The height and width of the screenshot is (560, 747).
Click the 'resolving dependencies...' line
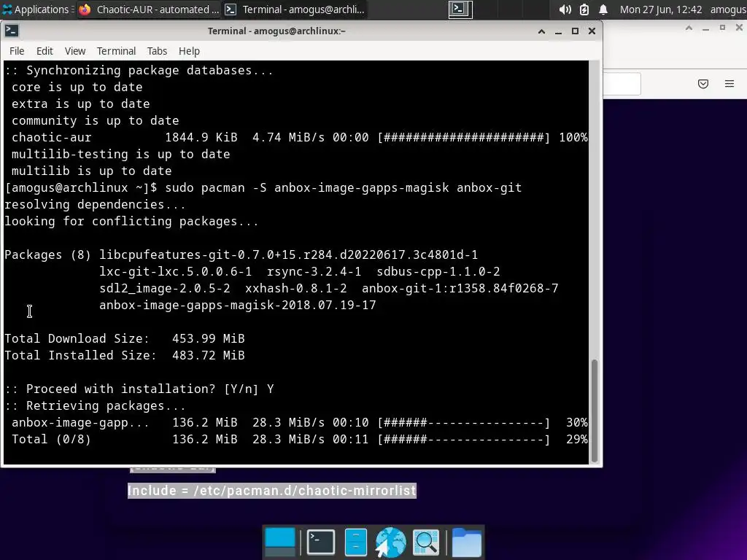(x=96, y=205)
